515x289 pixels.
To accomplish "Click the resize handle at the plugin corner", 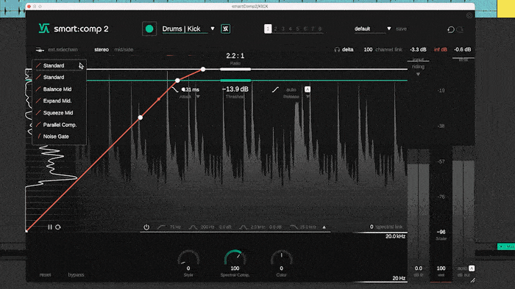I will [x=472, y=280].
